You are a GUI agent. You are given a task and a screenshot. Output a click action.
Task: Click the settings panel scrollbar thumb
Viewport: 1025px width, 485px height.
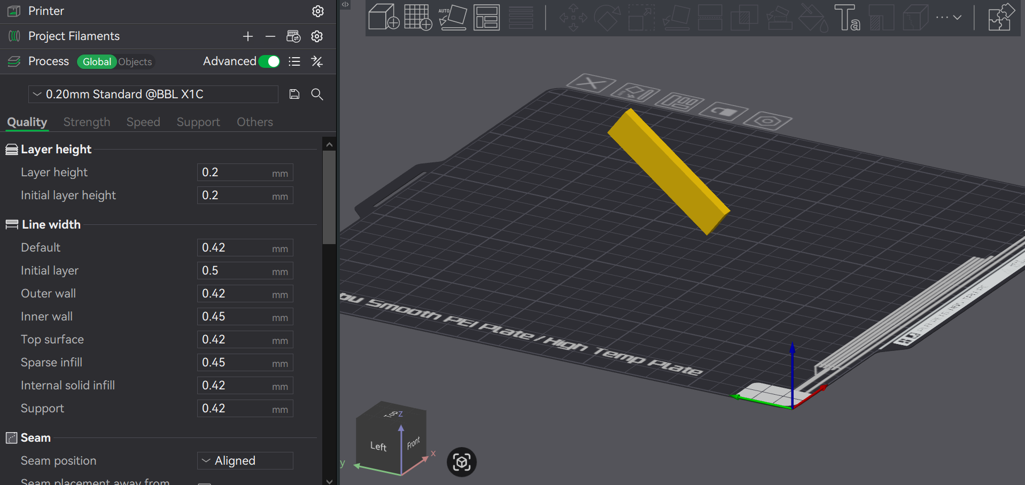coord(329,198)
